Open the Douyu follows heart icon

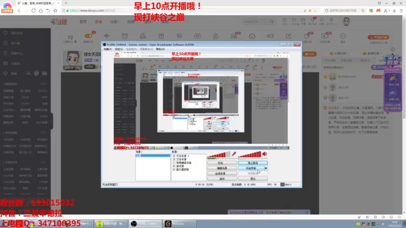click(294, 20)
